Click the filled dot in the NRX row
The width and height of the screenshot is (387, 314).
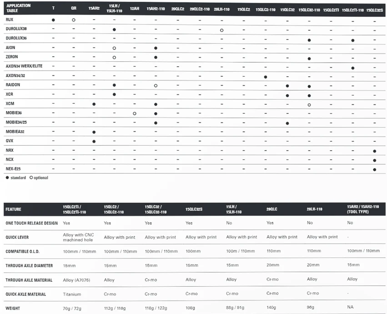tap(374, 151)
